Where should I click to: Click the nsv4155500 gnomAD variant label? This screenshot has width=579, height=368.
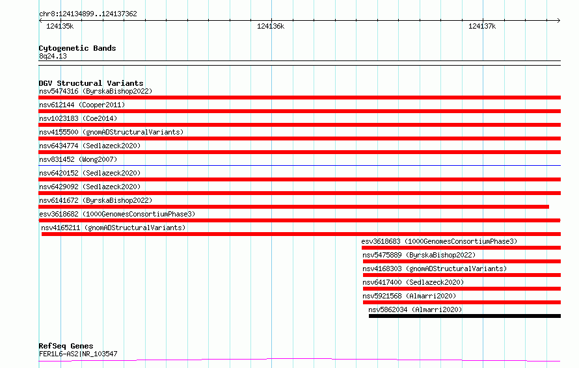[x=111, y=132]
